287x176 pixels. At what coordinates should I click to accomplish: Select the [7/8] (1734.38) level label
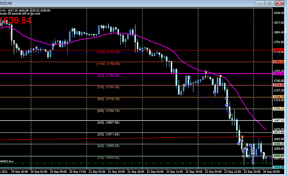click(108, 87)
